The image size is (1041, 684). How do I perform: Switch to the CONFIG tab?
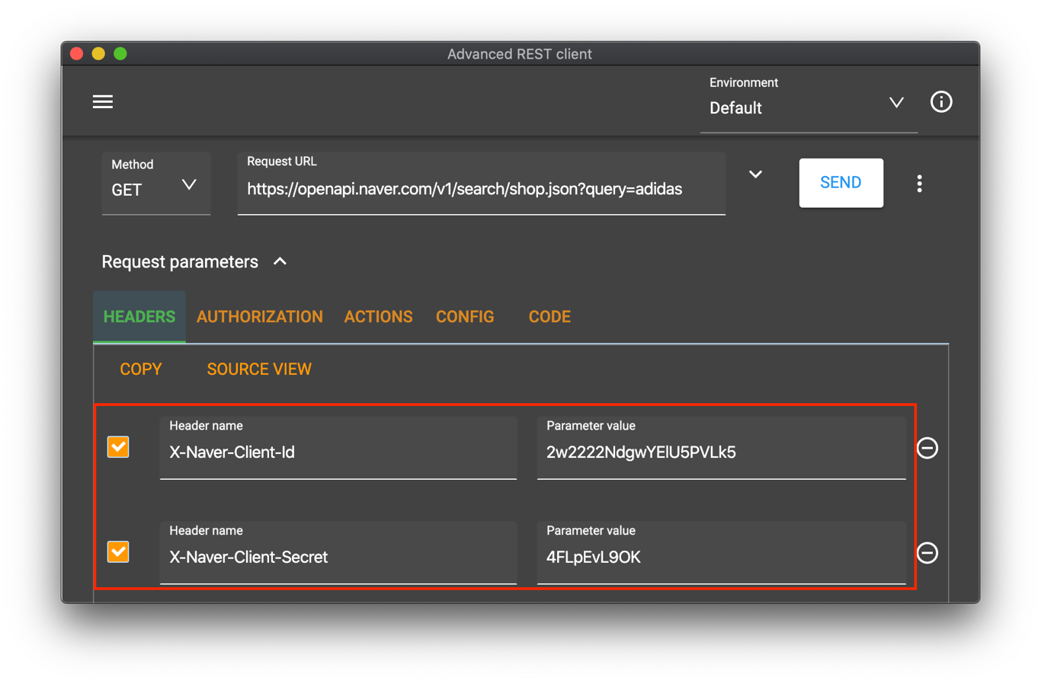pos(465,317)
